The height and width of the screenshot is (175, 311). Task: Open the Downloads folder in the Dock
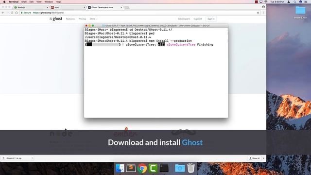pos(180,168)
